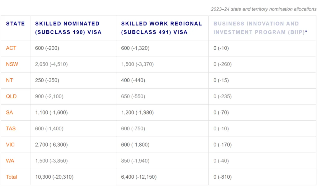Click the Total row label
The height and width of the screenshot is (187, 318).
coord(12,177)
